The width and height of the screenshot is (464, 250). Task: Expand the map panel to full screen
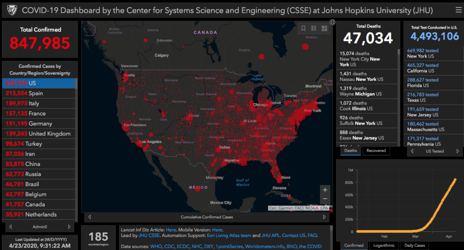(332, 22)
